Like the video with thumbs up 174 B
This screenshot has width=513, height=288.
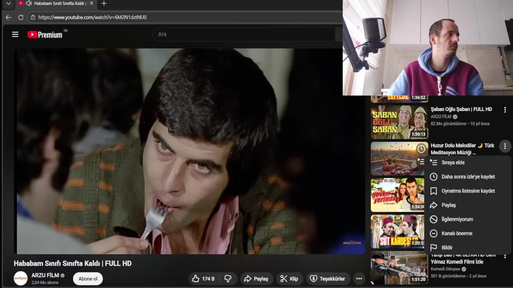(x=203, y=279)
